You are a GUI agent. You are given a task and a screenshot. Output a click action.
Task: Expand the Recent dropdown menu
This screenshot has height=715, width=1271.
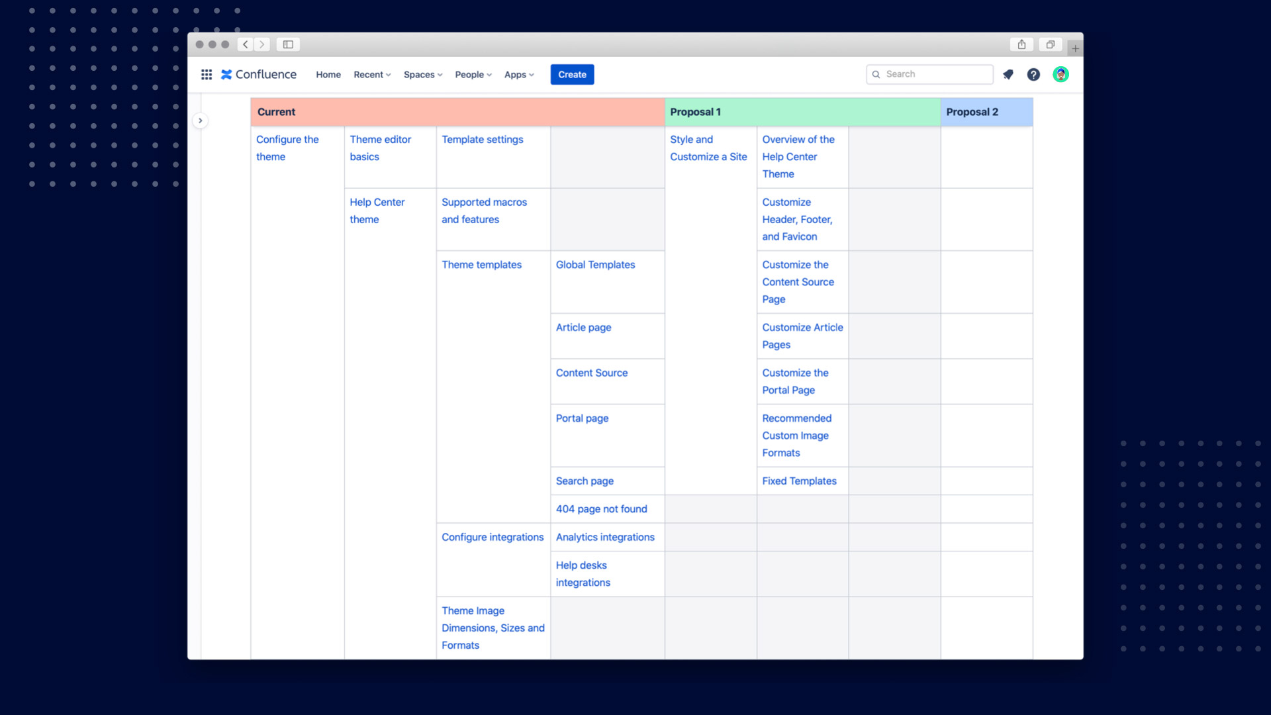point(371,74)
